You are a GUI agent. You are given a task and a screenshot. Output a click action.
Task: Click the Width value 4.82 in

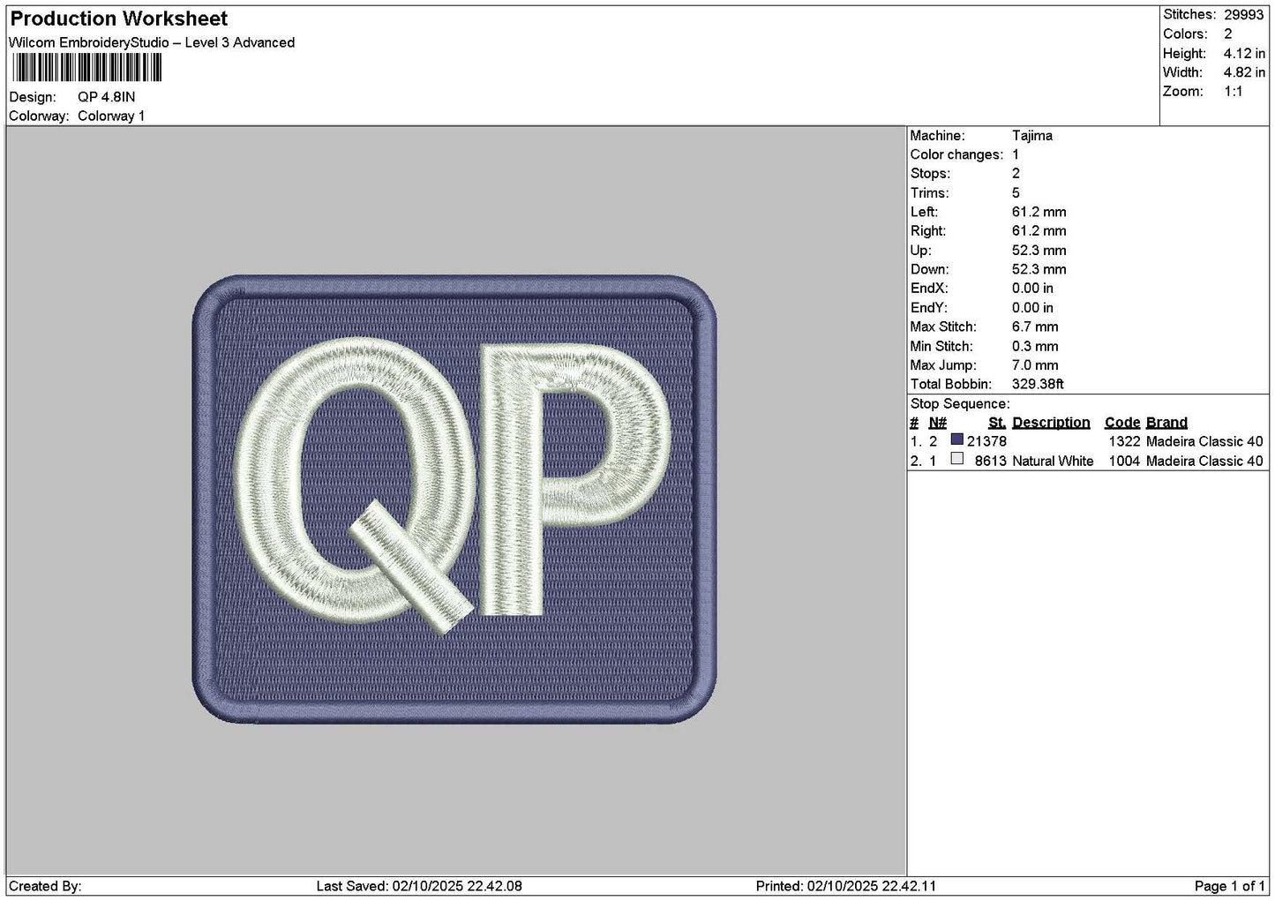point(1244,72)
